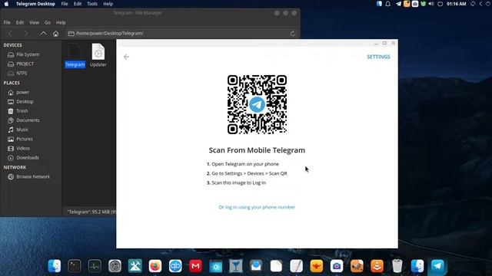
Task: Open File Manager's Go menu
Action: click(x=48, y=22)
